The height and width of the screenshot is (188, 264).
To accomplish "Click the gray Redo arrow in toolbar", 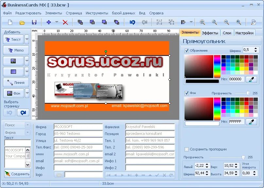I will pos(145,22).
